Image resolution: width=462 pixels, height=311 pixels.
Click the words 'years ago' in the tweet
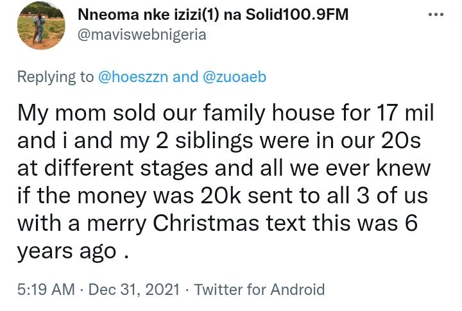click(67, 252)
